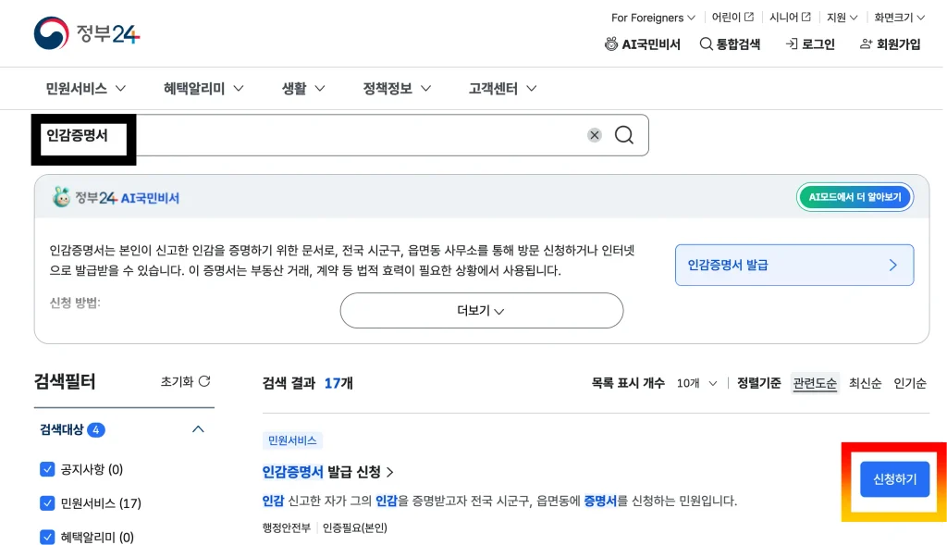Click the 검색 결과 17개 count text
Viewport: 947px width, 545px height.
pyautogui.click(x=307, y=383)
